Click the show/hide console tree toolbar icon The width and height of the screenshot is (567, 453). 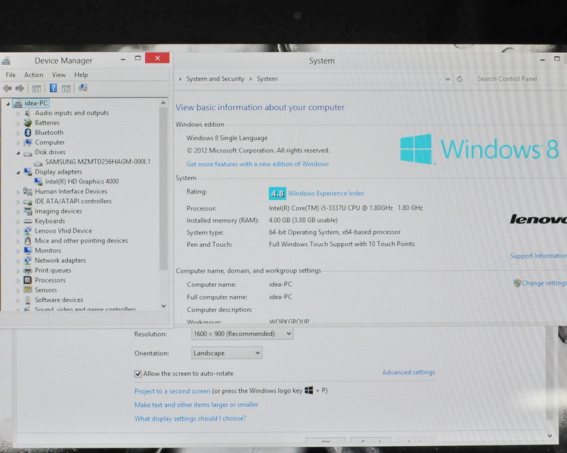tap(36, 88)
